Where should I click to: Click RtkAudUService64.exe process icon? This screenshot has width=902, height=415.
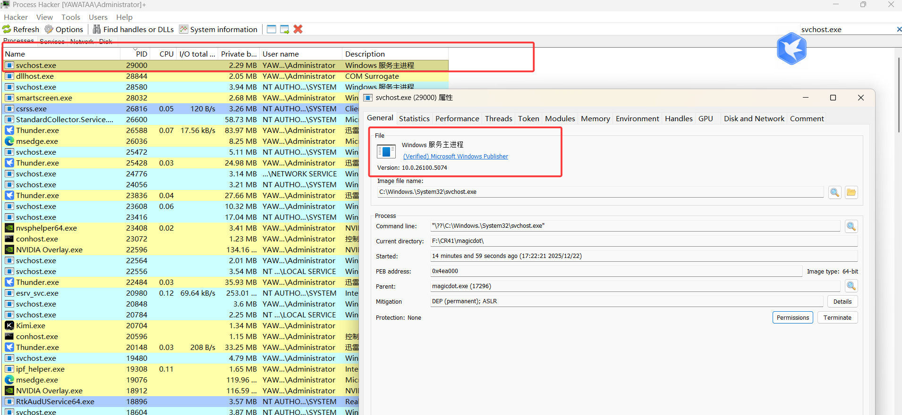(9, 401)
